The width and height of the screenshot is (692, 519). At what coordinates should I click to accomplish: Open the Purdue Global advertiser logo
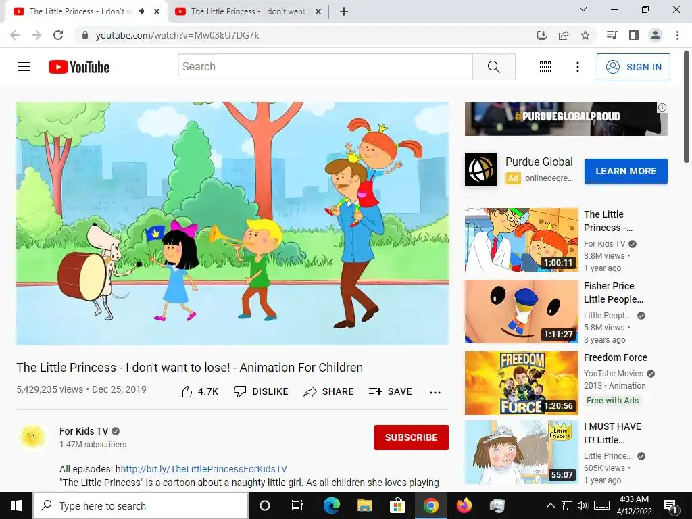point(481,170)
